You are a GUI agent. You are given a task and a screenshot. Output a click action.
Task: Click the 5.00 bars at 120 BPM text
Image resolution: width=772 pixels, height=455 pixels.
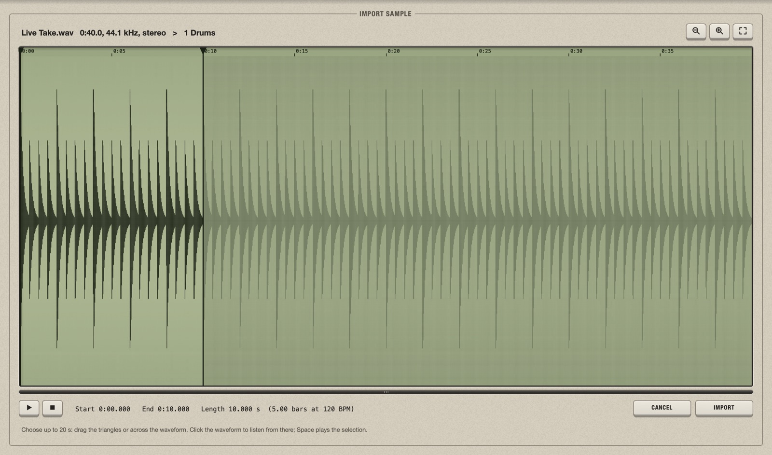(311, 409)
